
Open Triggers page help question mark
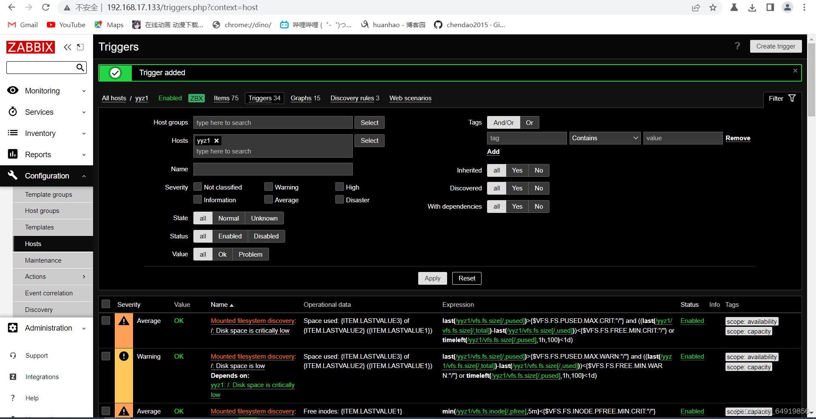click(737, 46)
